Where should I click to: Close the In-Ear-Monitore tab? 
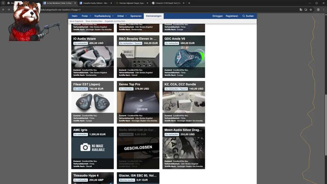pyautogui.click(x=75, y=3)
